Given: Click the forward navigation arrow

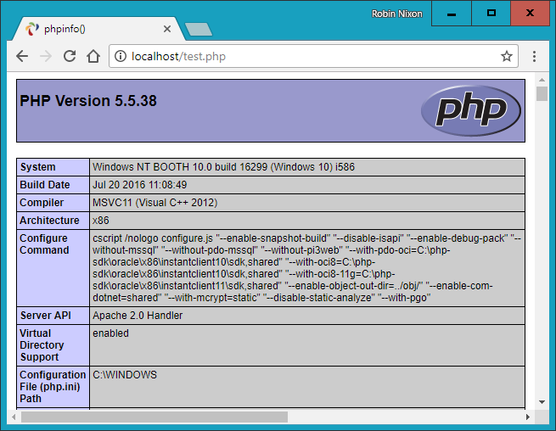Looking at the screenshot, I should (46, 56).
